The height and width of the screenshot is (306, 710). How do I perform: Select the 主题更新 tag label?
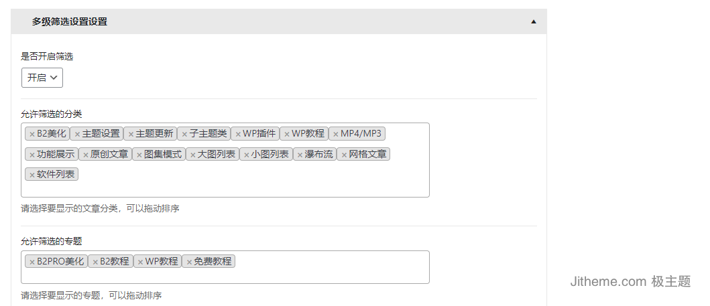(154, 134)
